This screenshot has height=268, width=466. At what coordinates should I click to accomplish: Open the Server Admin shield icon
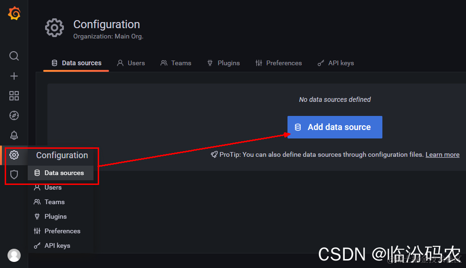pyautogui.click(x=14, y=175)
